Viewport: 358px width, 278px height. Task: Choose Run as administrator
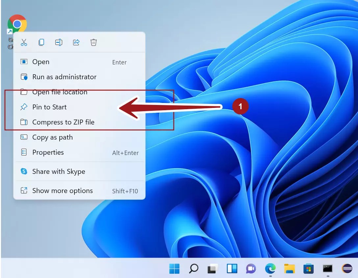point(64,77)
